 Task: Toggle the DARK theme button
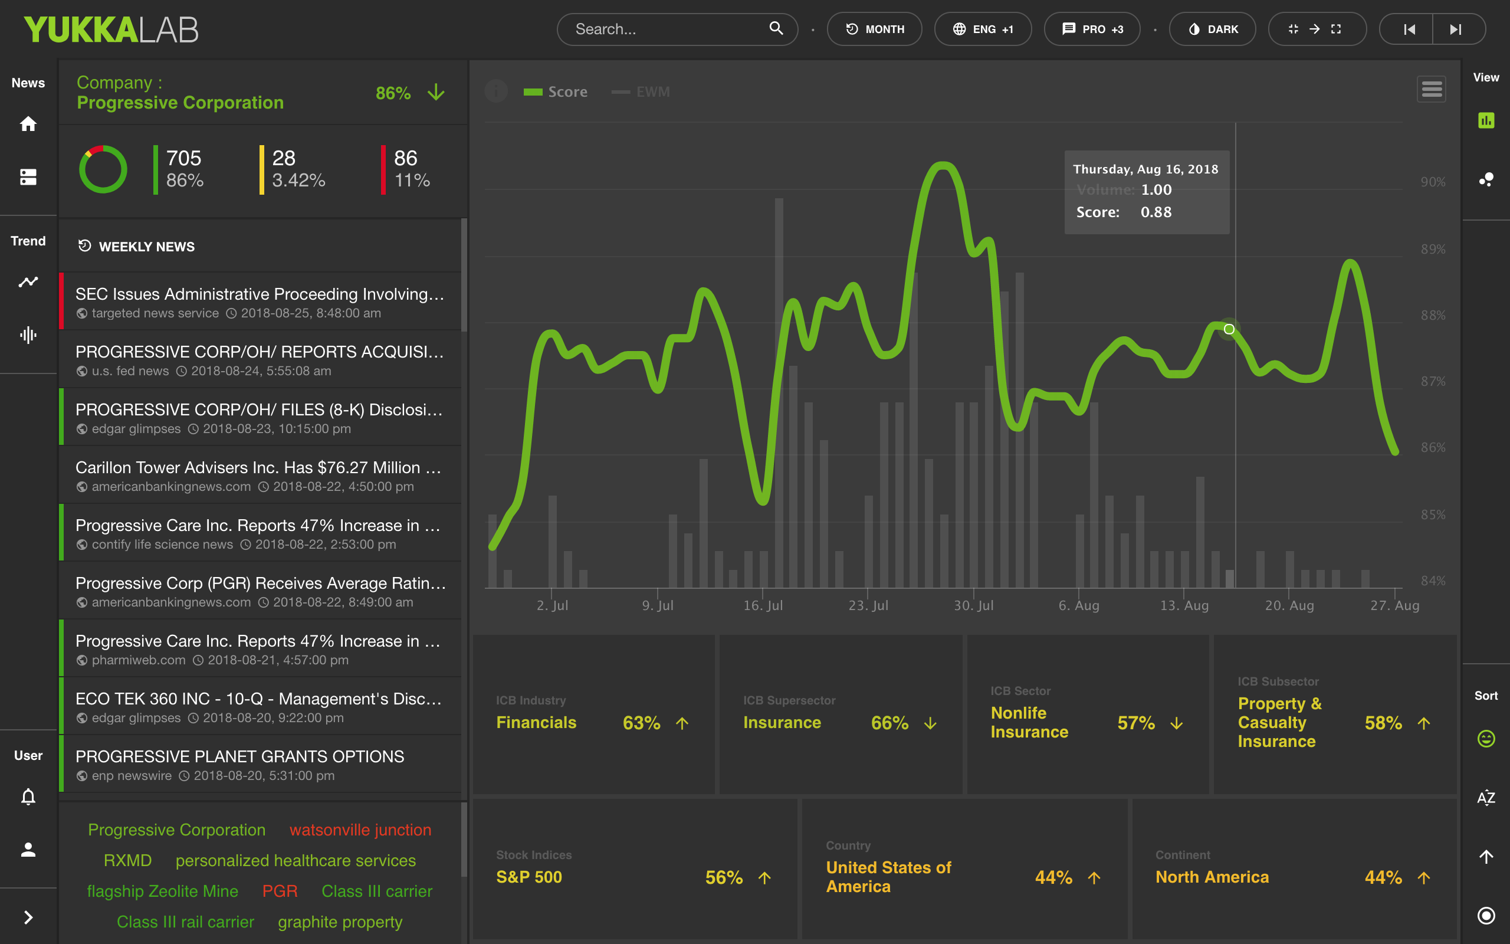point(1212,29)
